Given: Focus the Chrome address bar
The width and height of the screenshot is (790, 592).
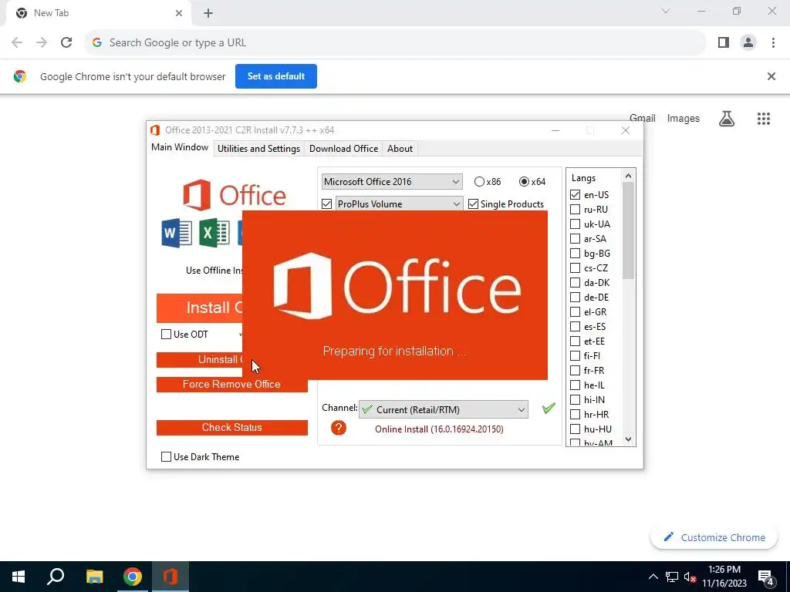Looking at the screenshot, I should [x=394, y=42].
